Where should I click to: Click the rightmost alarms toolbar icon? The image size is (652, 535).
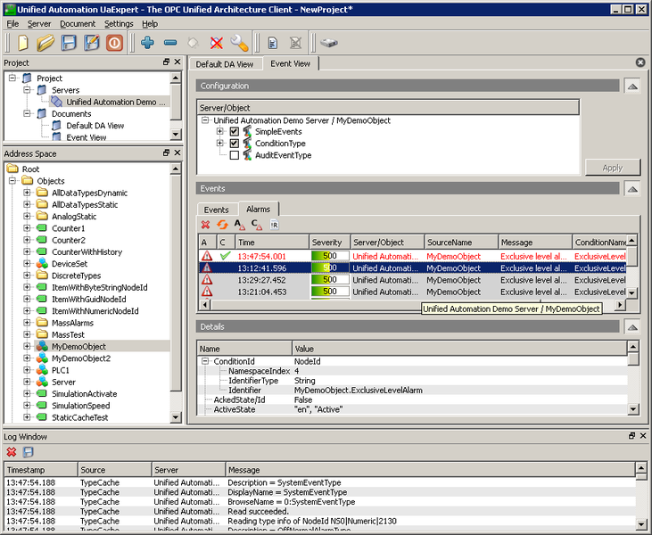pyautogui.click(x=274, y=225)
